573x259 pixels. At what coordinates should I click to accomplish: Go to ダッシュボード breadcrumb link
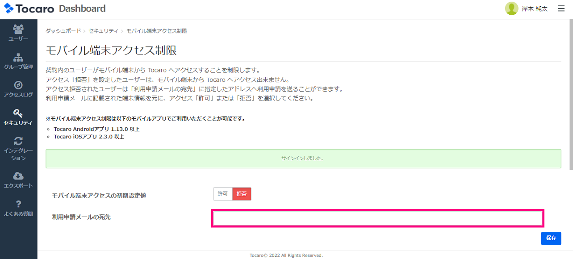tap(64, 31)
